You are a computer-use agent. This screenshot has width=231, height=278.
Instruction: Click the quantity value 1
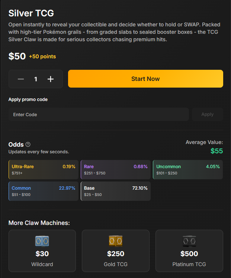click(x=36, y=79)
